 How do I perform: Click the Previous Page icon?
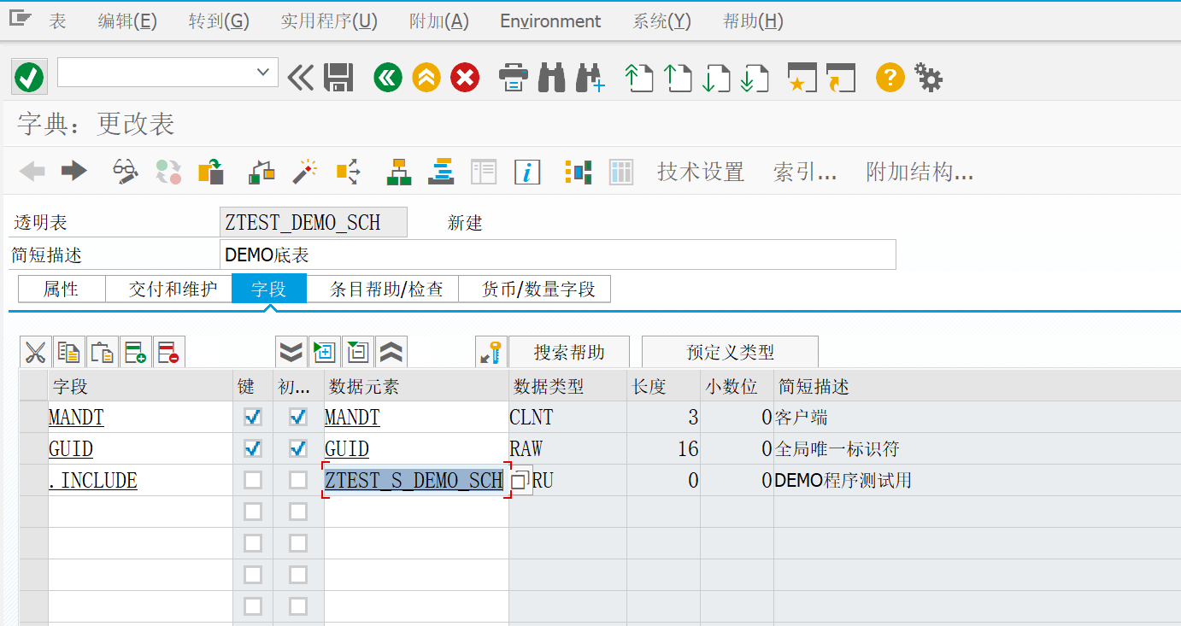(679, 79)
